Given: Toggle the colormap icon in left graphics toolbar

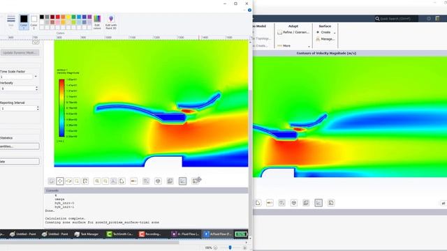Looking at the screenshot, I should pos(133,181).
